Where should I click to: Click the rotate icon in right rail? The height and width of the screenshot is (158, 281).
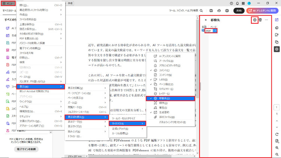pos(277,134)
